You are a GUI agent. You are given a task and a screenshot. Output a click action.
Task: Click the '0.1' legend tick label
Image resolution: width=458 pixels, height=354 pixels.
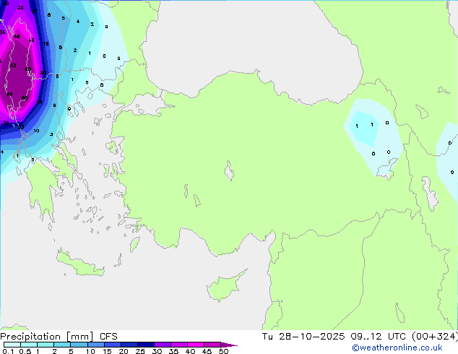tap(8, 351)
